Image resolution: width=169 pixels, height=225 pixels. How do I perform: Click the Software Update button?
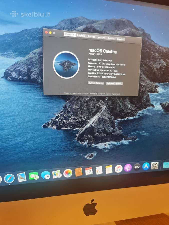114,83
